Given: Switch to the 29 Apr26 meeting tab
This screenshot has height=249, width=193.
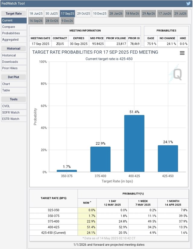Looking at the screenshot, I should (x=149, y=14).
